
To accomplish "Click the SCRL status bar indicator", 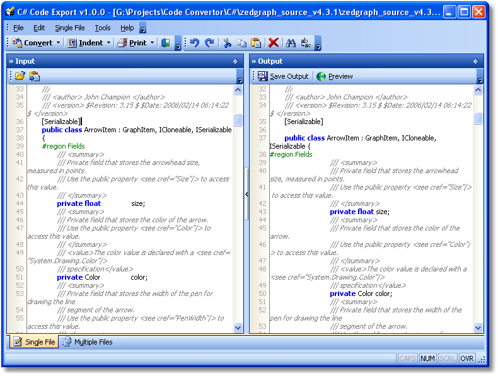I will [447, 358].
